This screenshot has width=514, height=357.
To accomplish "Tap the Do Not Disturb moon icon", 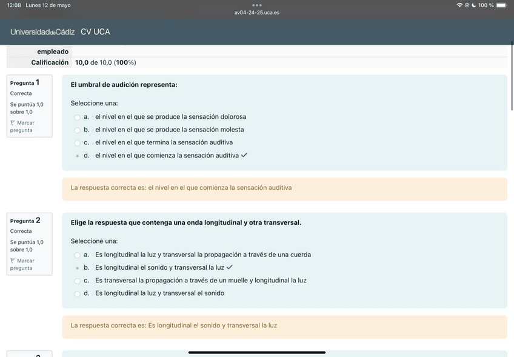I will pos(474,5).
